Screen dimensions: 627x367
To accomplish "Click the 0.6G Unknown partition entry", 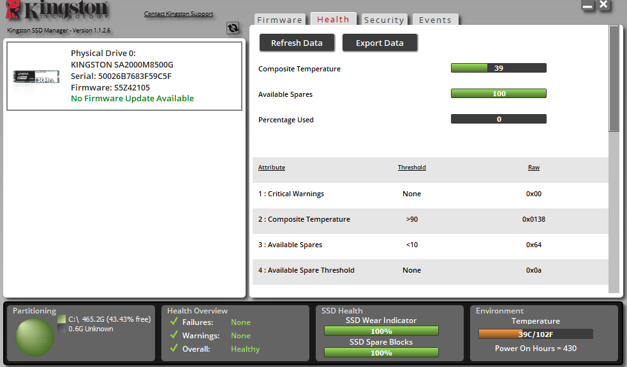I will click(91, 329).
